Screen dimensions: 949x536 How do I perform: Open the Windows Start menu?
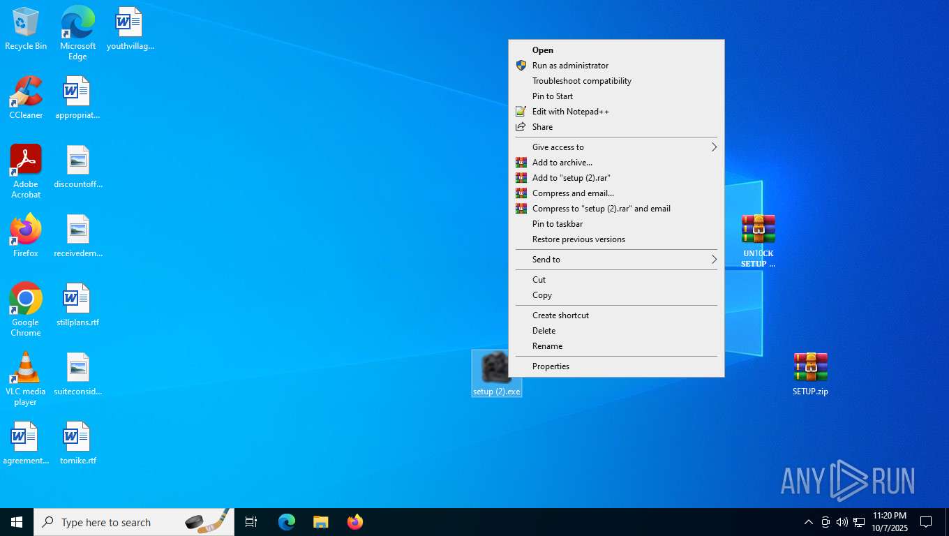(17, 522)
